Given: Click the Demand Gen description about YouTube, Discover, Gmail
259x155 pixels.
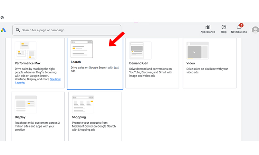Looking at the screenshot, I should tap(151, 72).
